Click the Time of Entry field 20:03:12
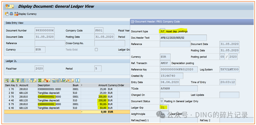The image size is (256, 125). [228, 82]
